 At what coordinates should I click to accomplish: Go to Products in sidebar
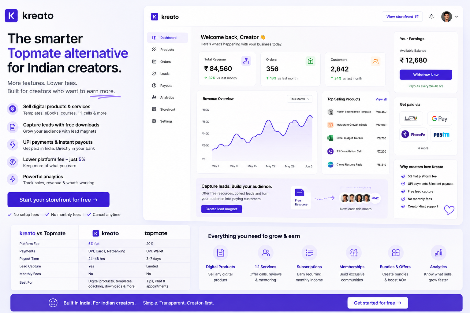(x=167, y=50)
